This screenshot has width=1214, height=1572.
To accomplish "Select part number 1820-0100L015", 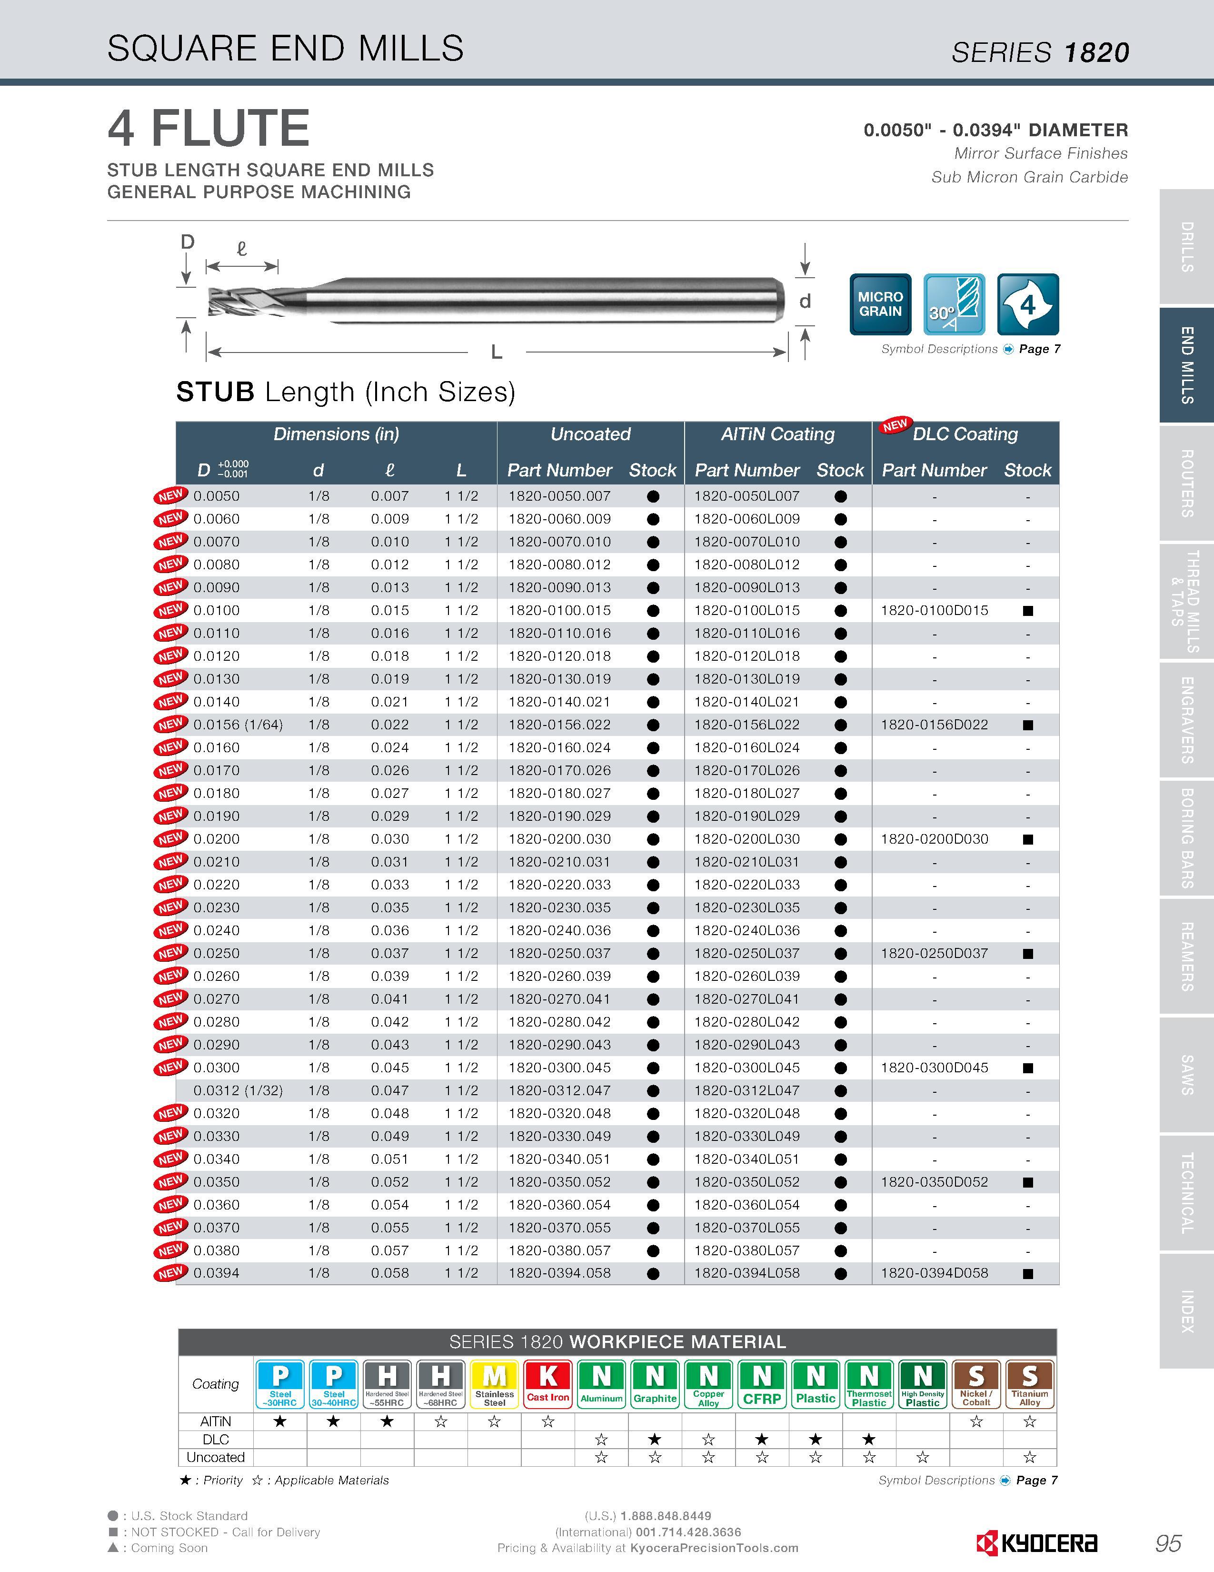I will tap(746, 610).
